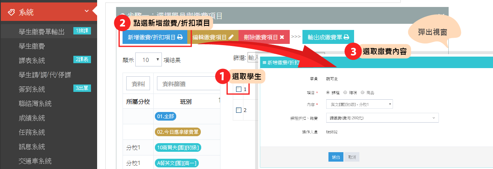Image resolution: width=493 pixels, height=169 pixels.
Task: Open 學生繳費 in the sidebar
Action: [x=32, y=46]
